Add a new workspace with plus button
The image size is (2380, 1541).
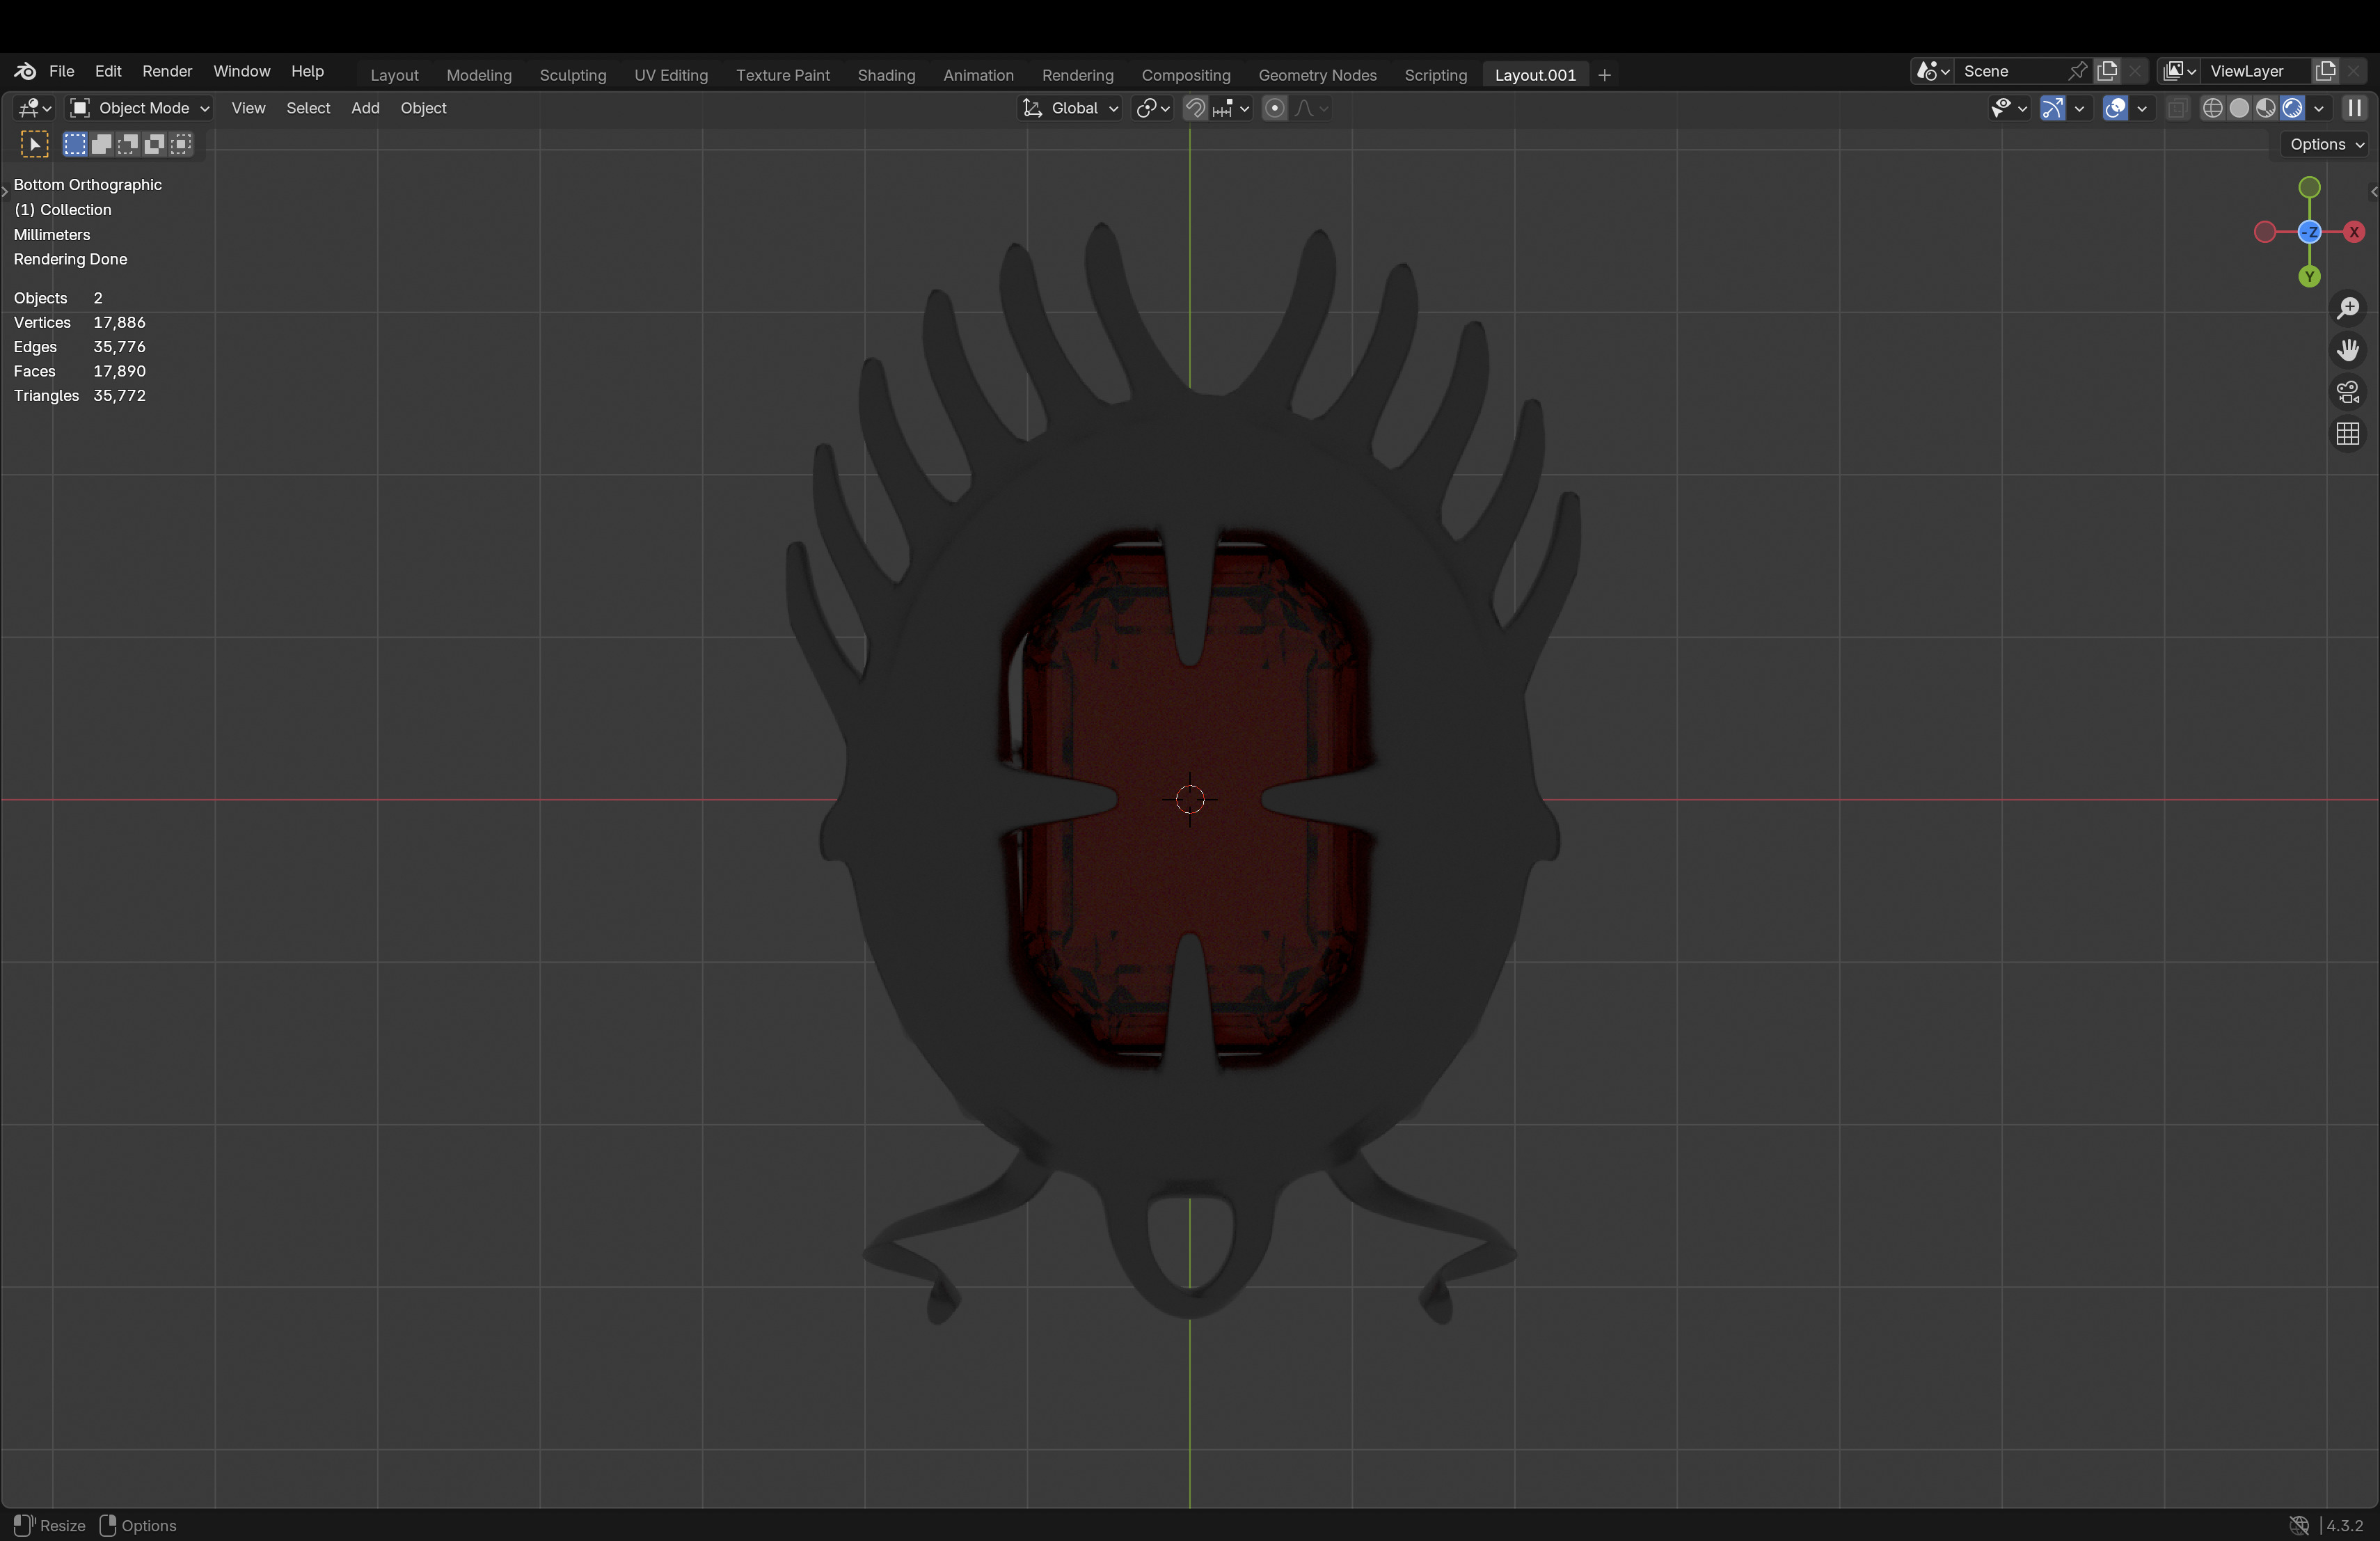coord(1605,75)
